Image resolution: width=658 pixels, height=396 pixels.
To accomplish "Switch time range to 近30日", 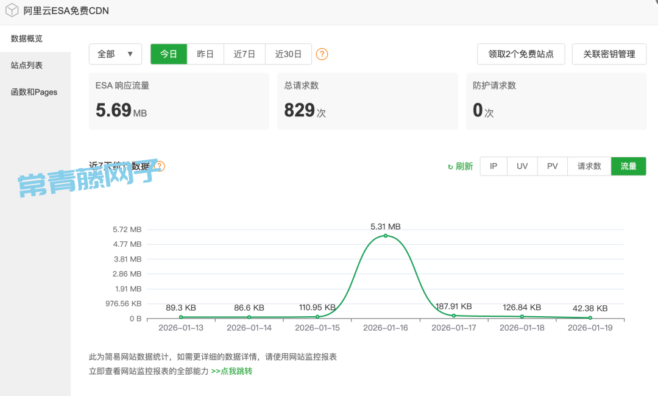I will [x=288, y=54].
